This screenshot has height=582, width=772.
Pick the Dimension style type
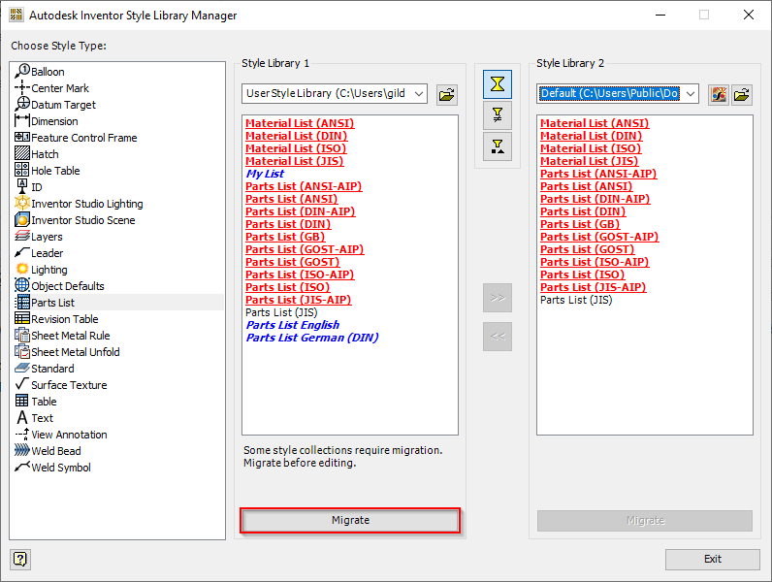tap(47, 121)
